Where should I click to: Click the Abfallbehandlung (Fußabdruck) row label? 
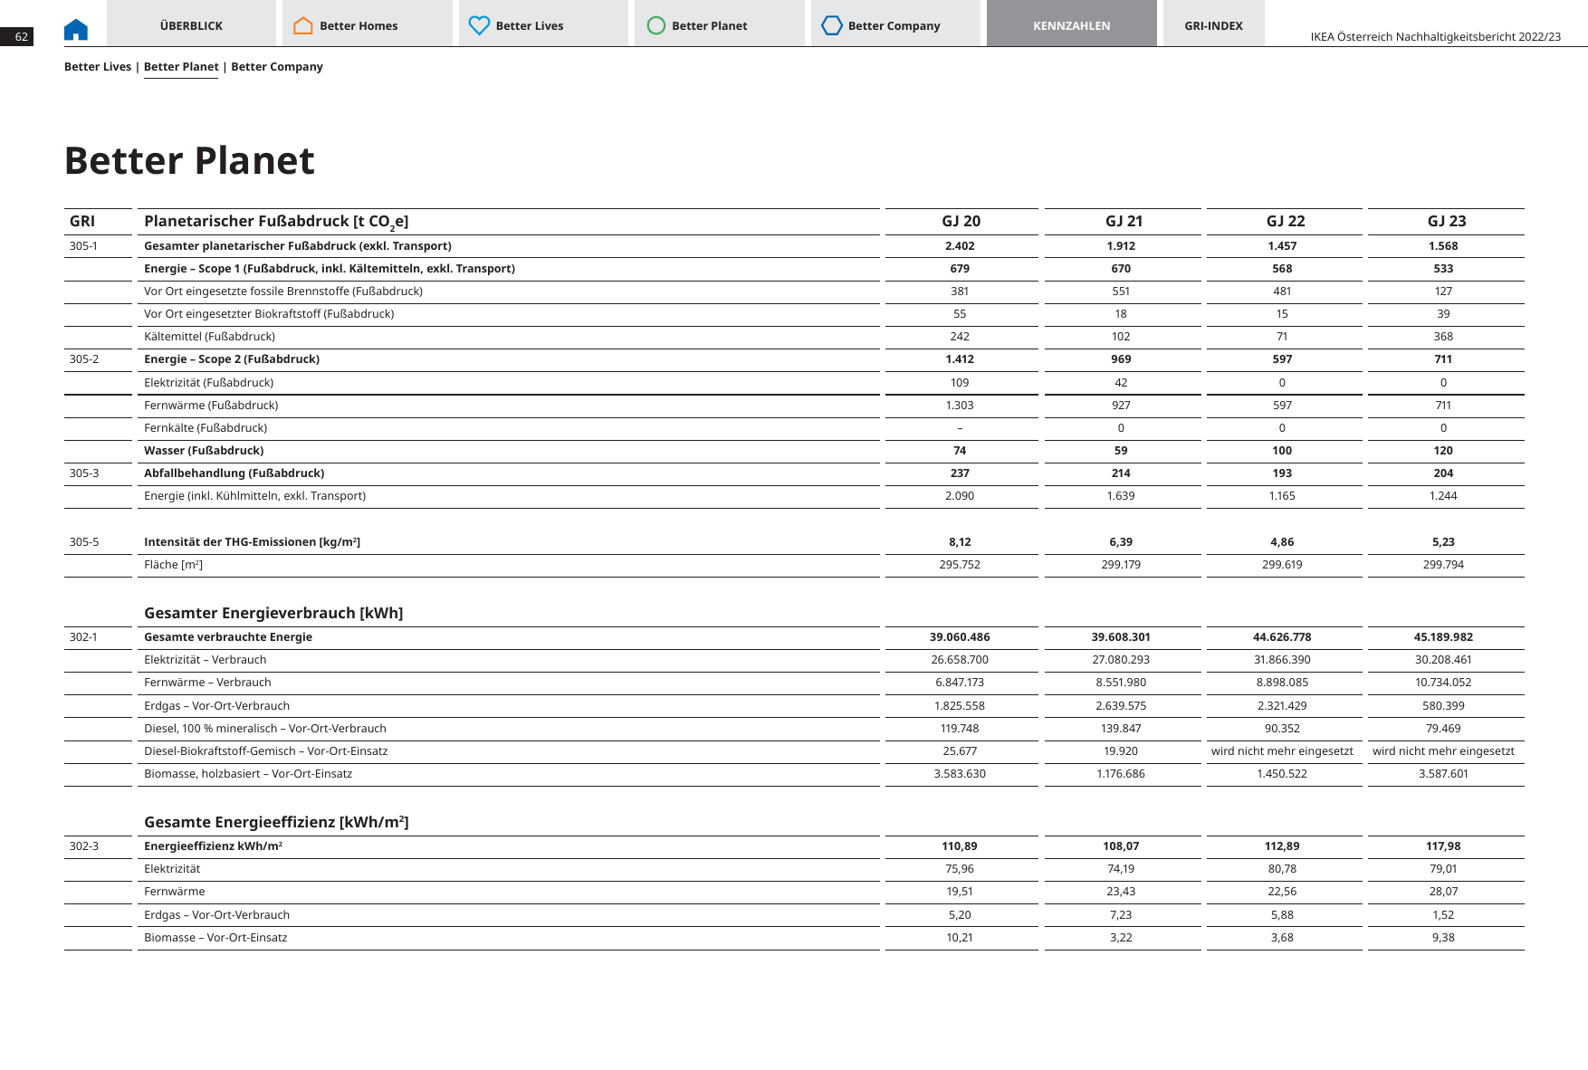coord(234,473)
